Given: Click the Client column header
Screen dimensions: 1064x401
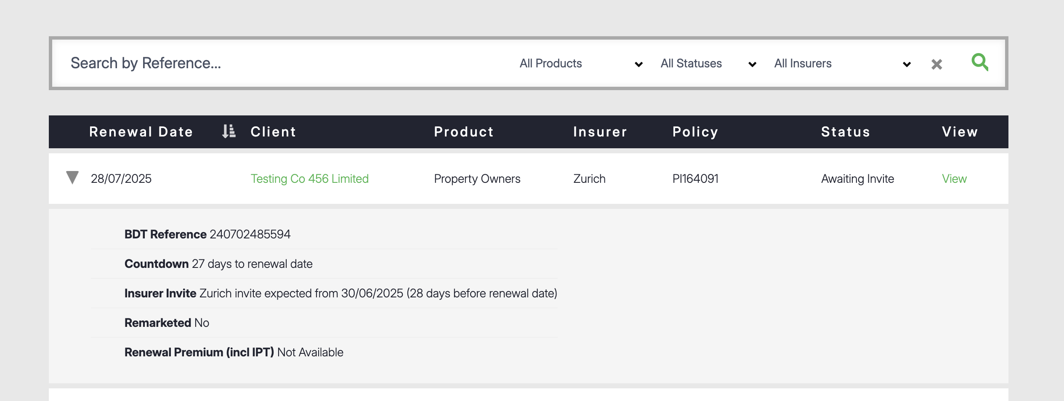Looking at the screenshot, I should tap(273, 132).
